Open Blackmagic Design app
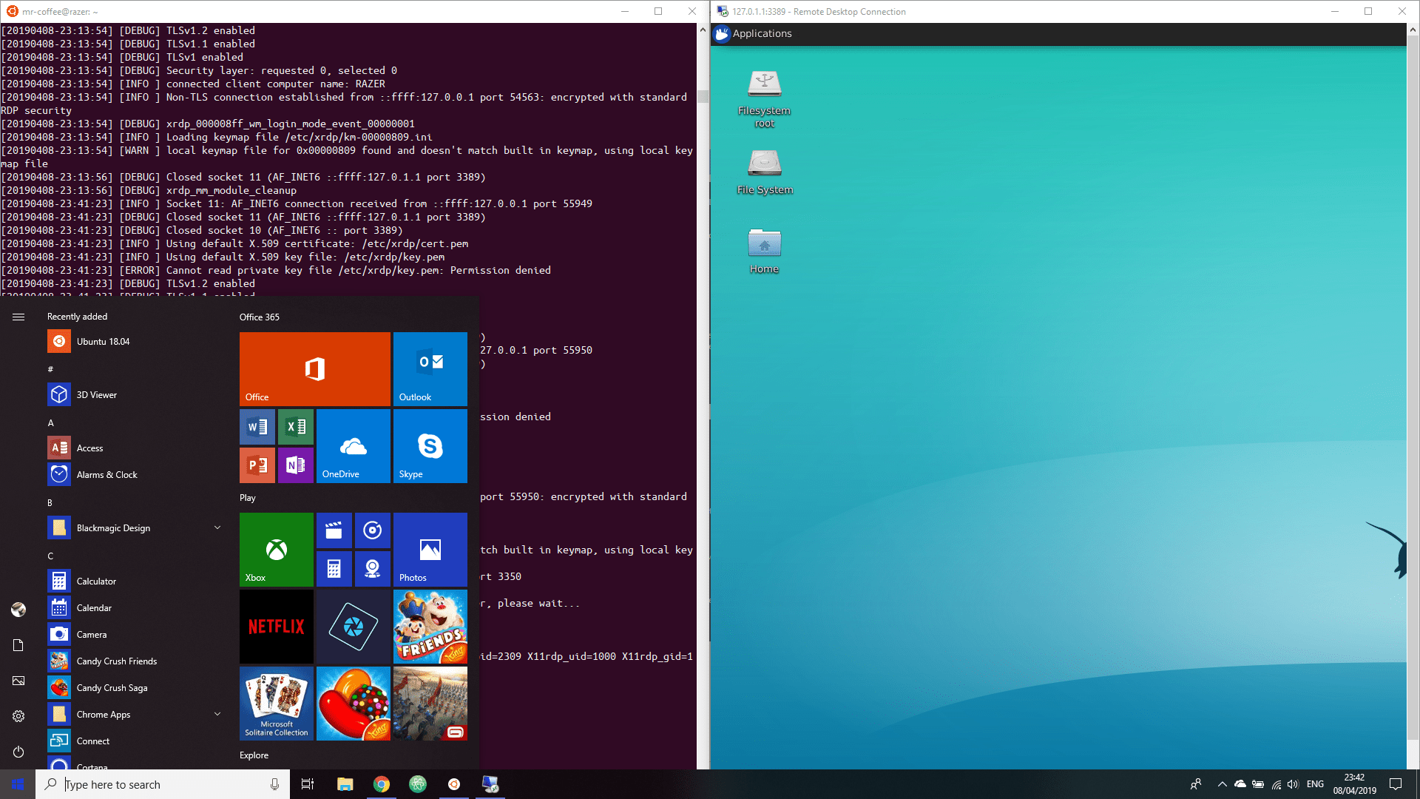The width and height of the screenshot is (1420, 799). coord(113,527)
